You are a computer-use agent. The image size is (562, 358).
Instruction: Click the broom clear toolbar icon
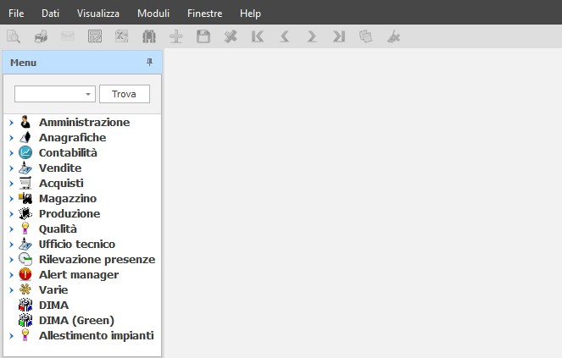[x=393, y=36]
